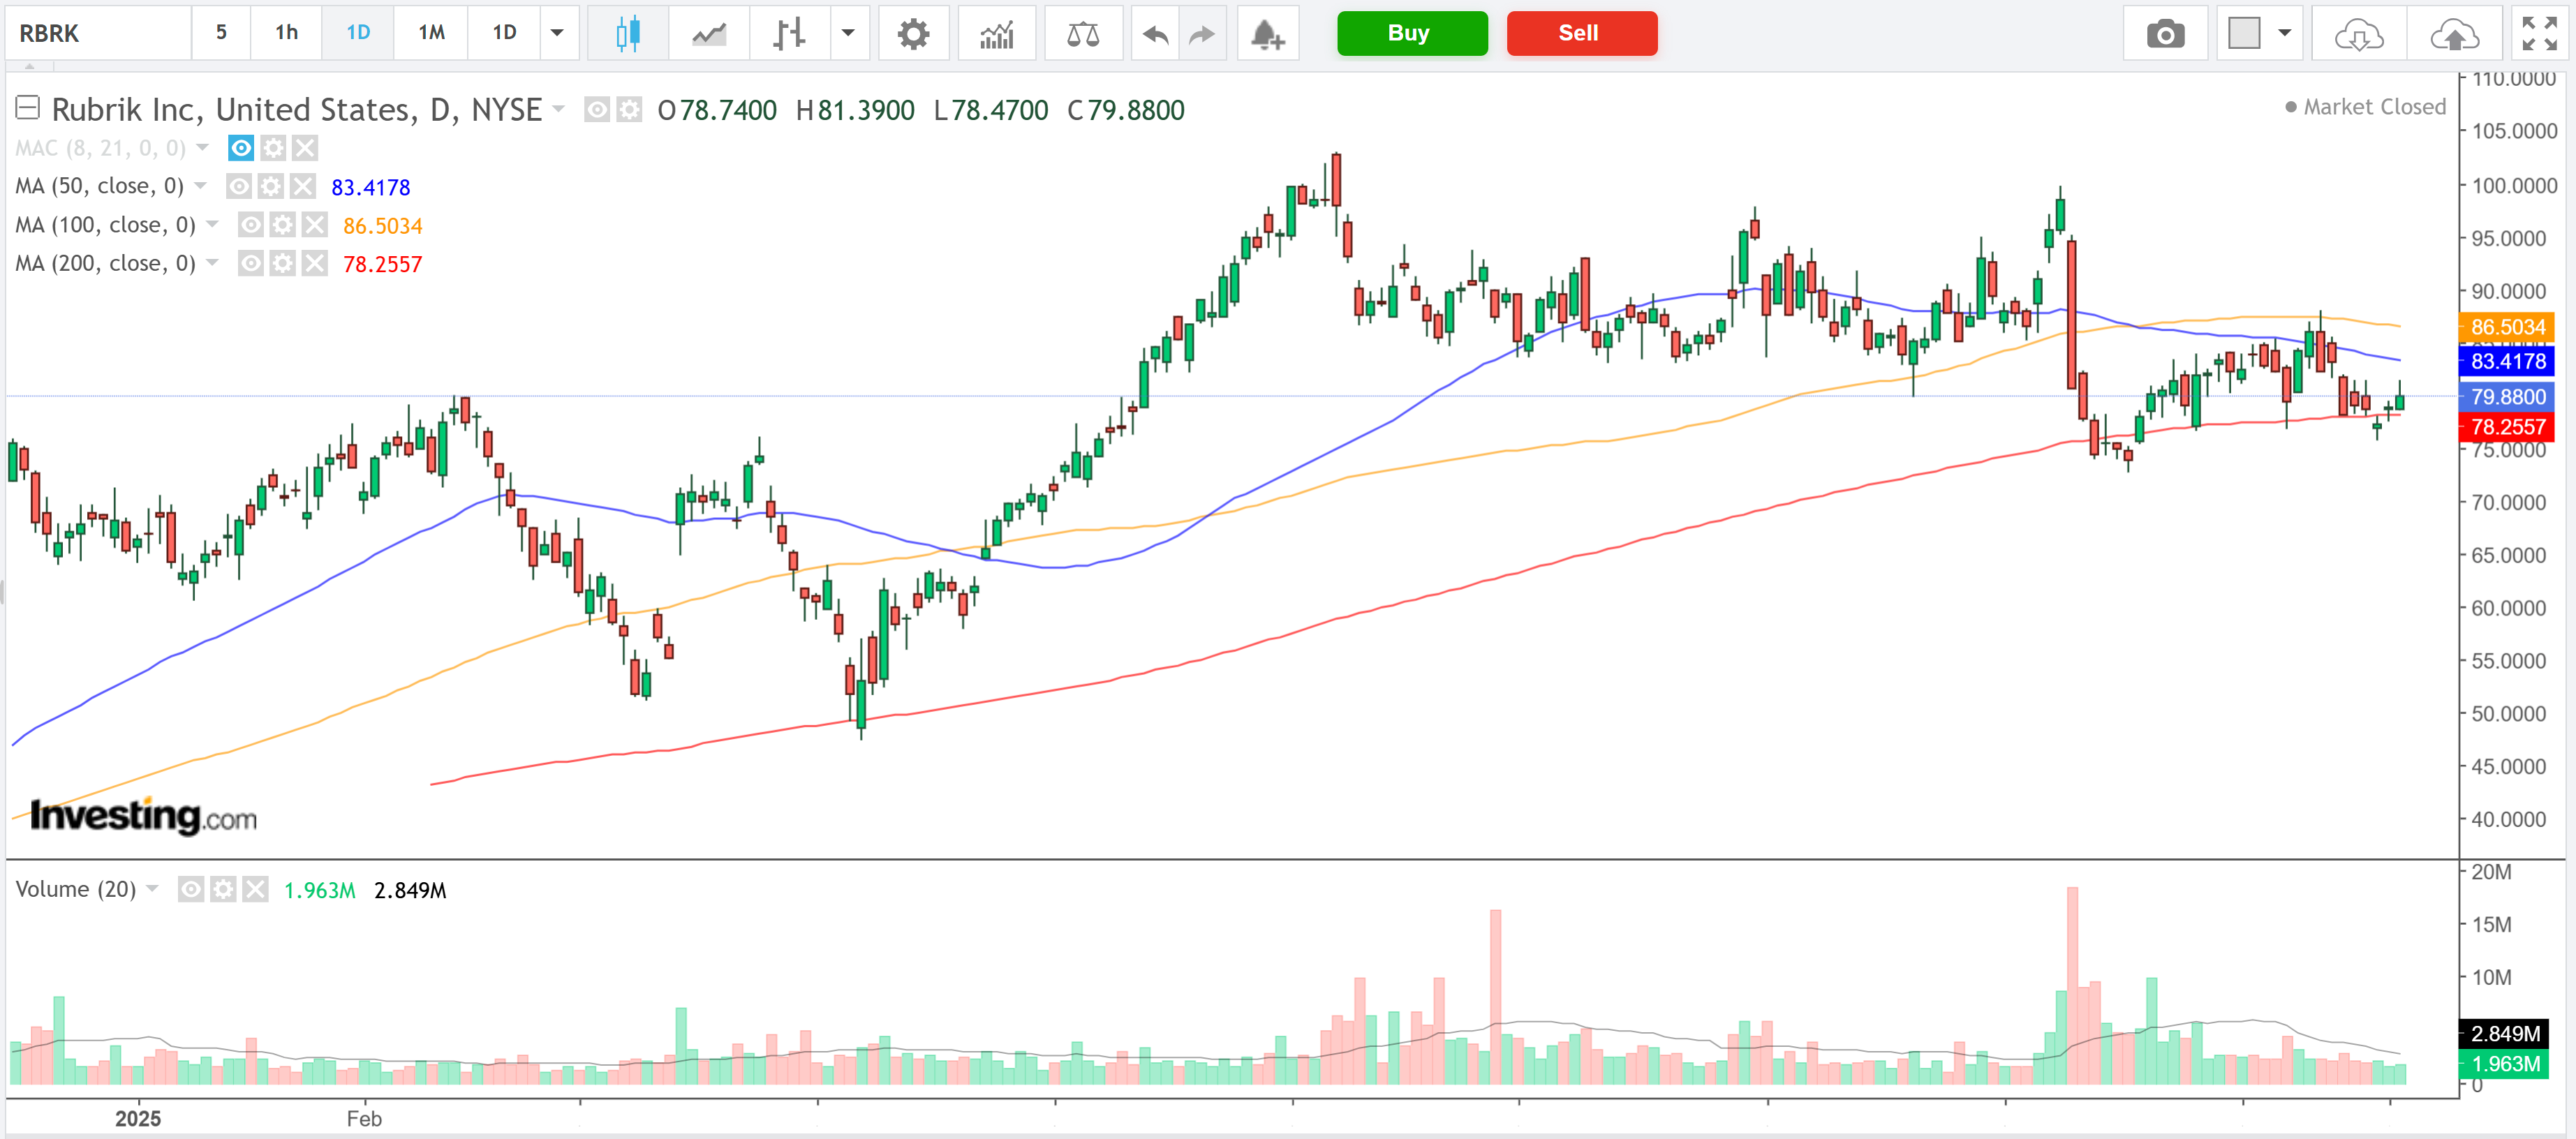The width and height of the screenshot is (2576, 1139).
Task: Open the indicators icon
Action: pyautogui.click(x=996, y=33)
